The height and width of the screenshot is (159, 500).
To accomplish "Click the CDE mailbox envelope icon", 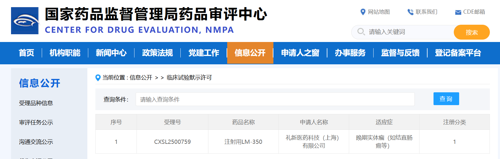I will (x=458, y=12).
